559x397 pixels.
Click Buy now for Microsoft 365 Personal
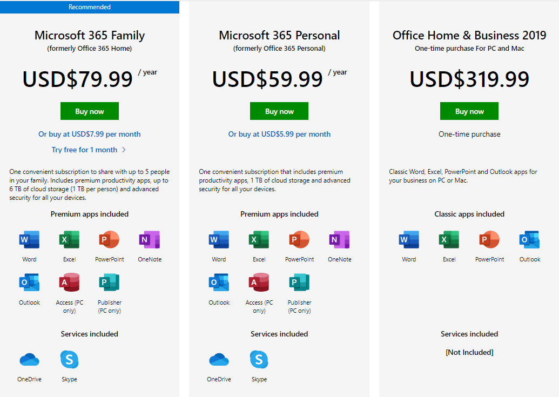click(279, 111)
